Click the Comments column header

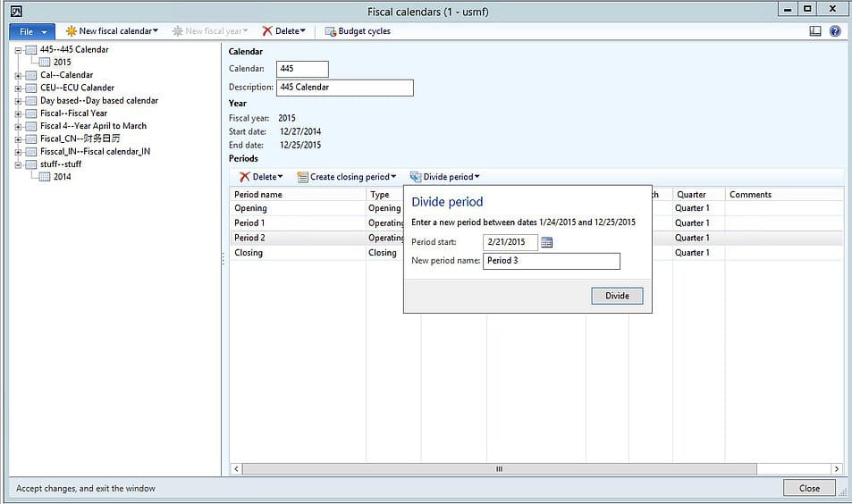pos(785,195)
